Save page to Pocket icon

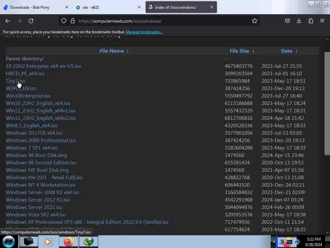[x=287, y=21]
